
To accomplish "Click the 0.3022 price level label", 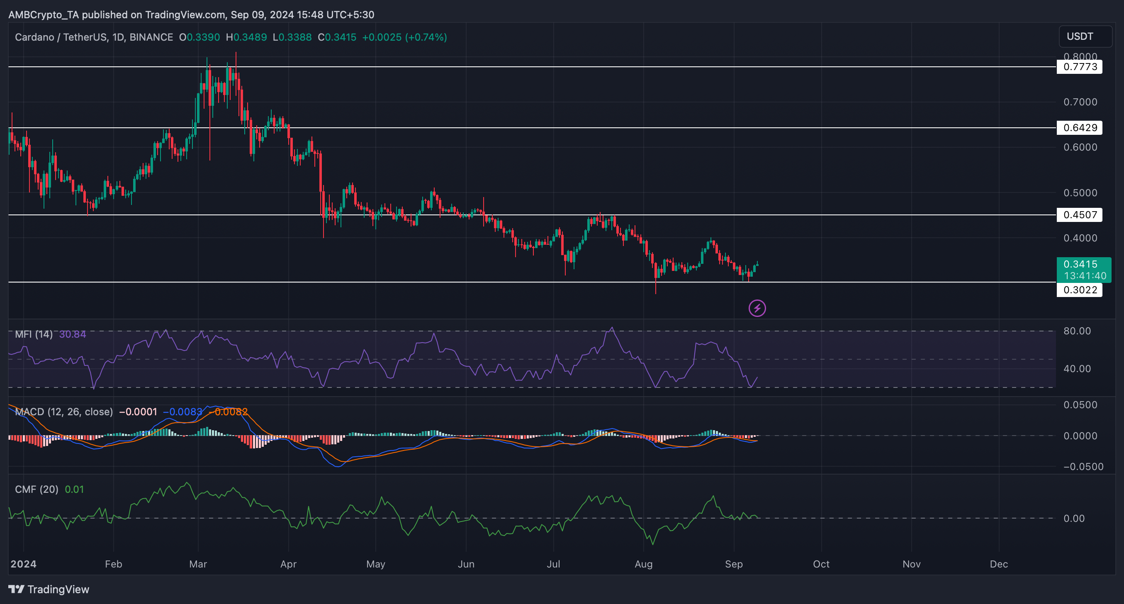I will click(1080, 290).
